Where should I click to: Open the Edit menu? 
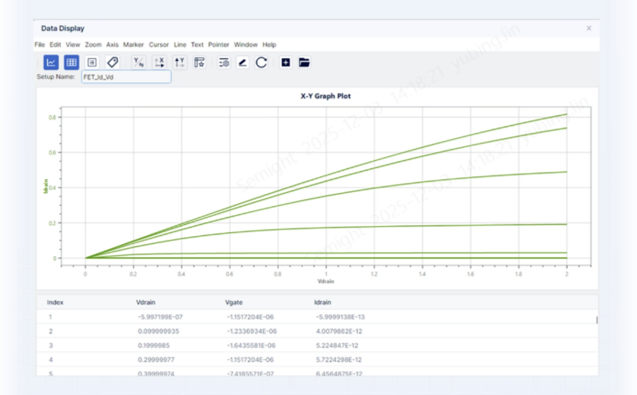point(55,45)
